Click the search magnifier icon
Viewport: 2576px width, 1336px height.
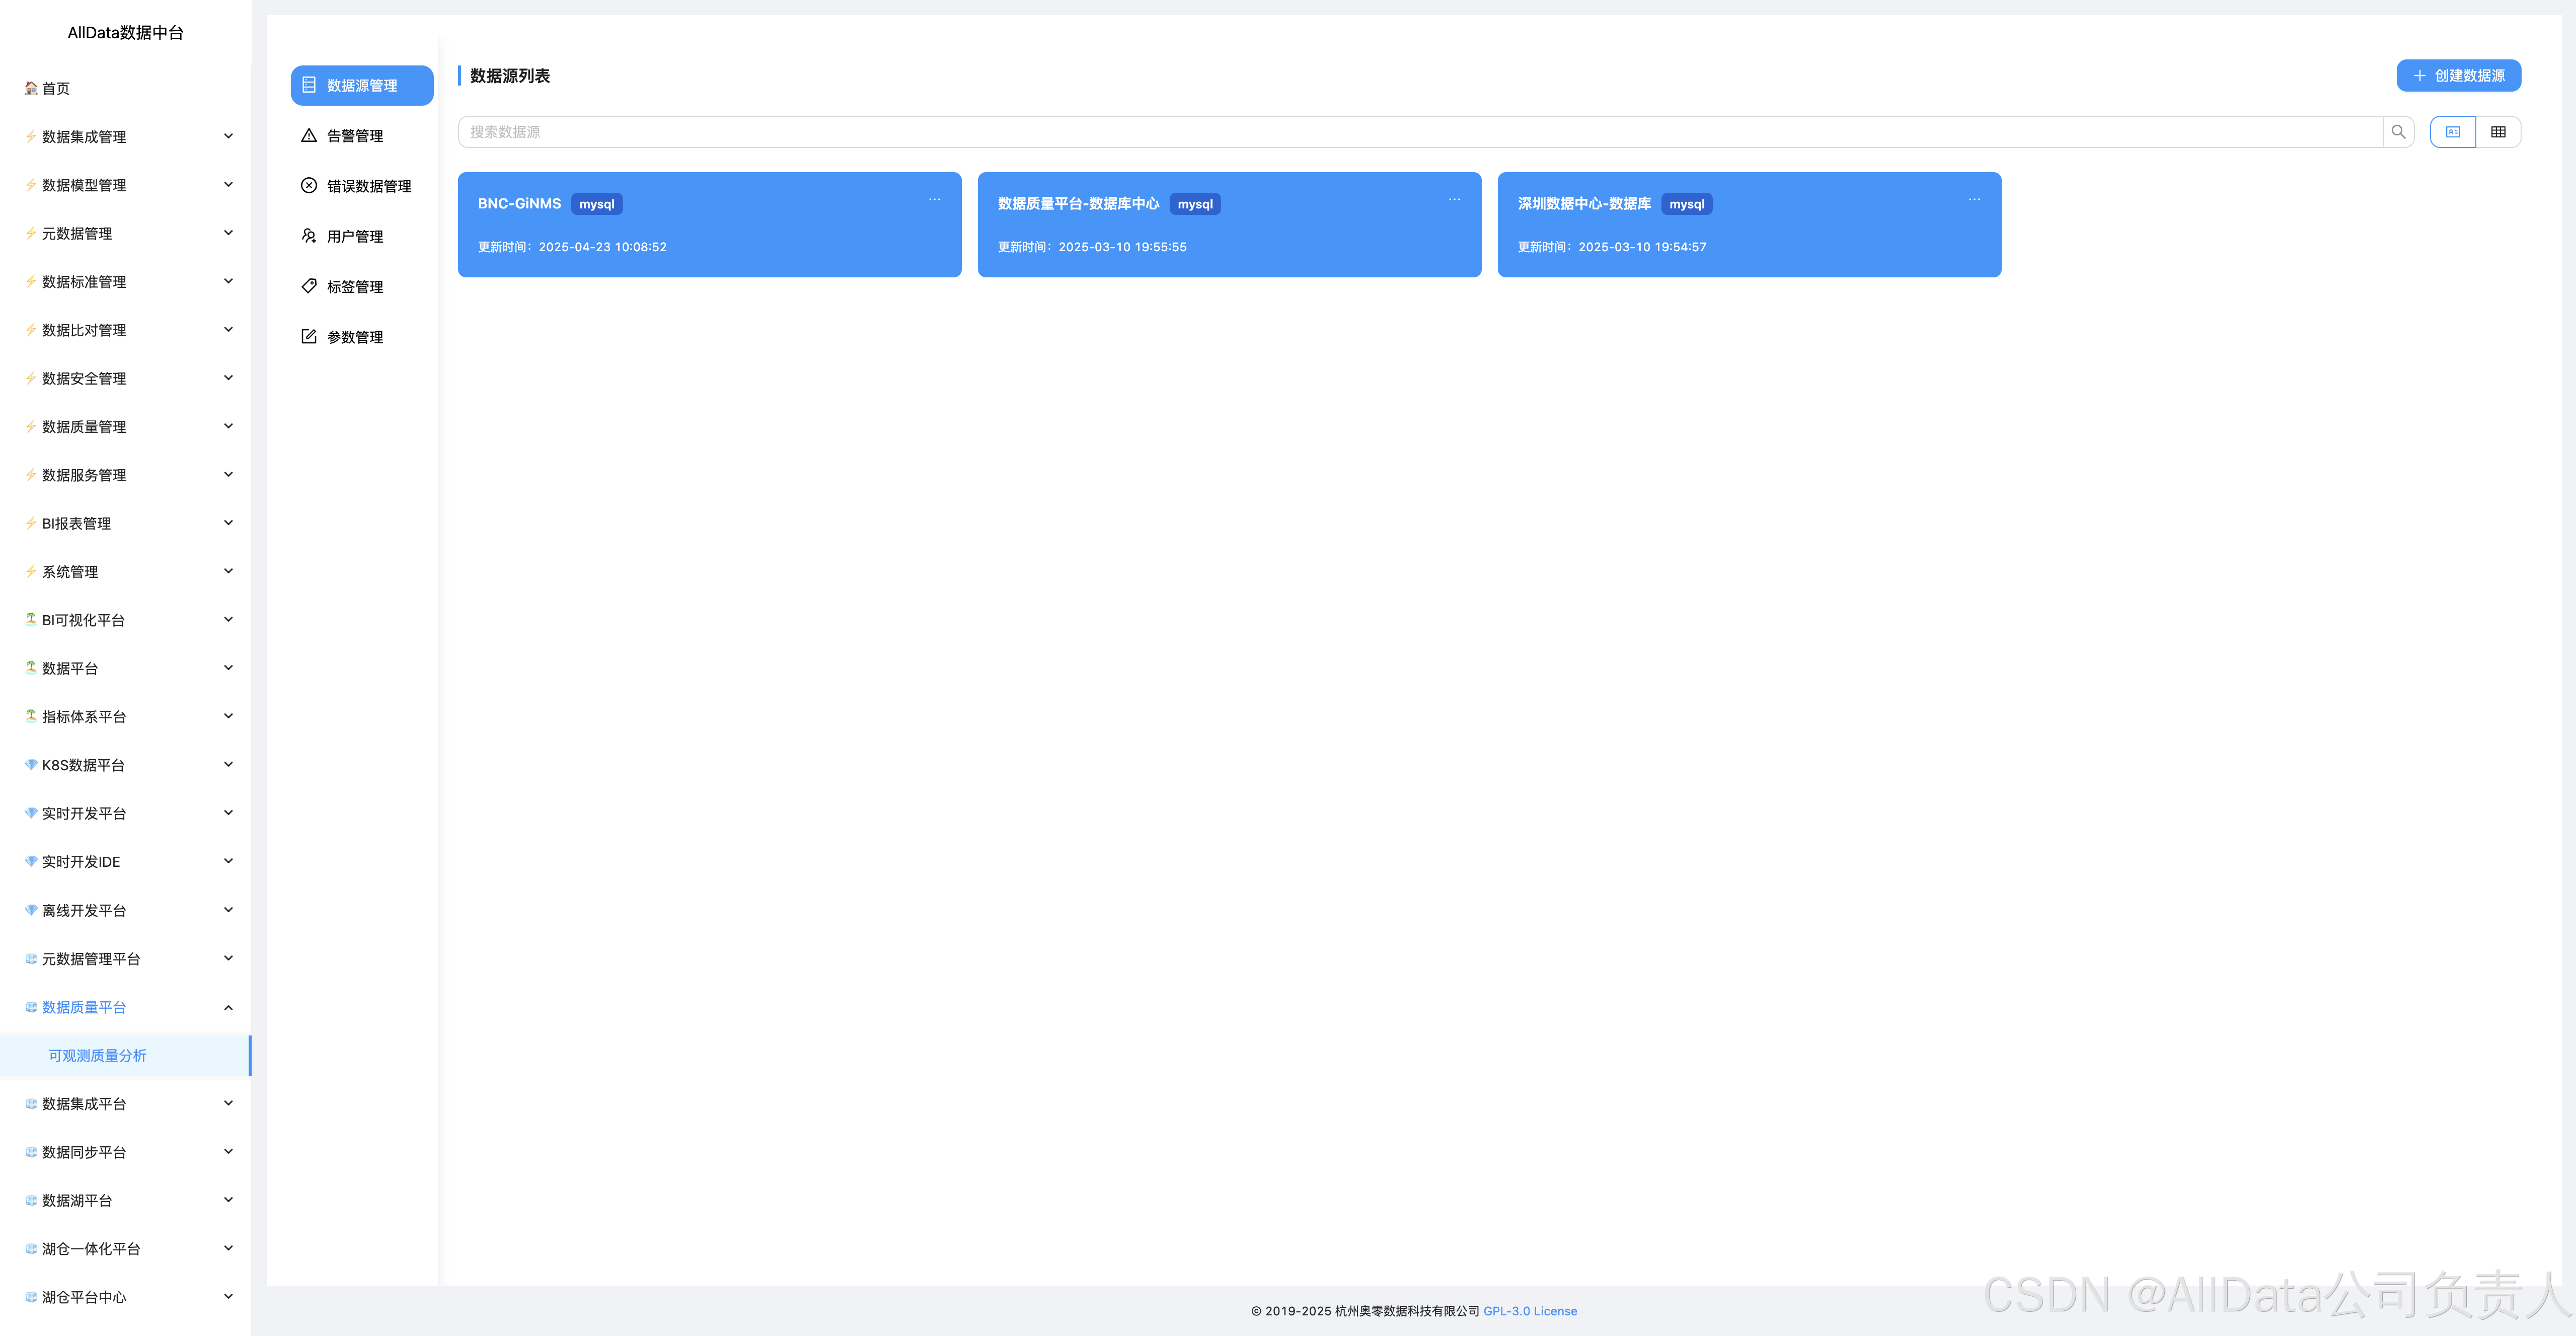click(x=2398, y=132)
